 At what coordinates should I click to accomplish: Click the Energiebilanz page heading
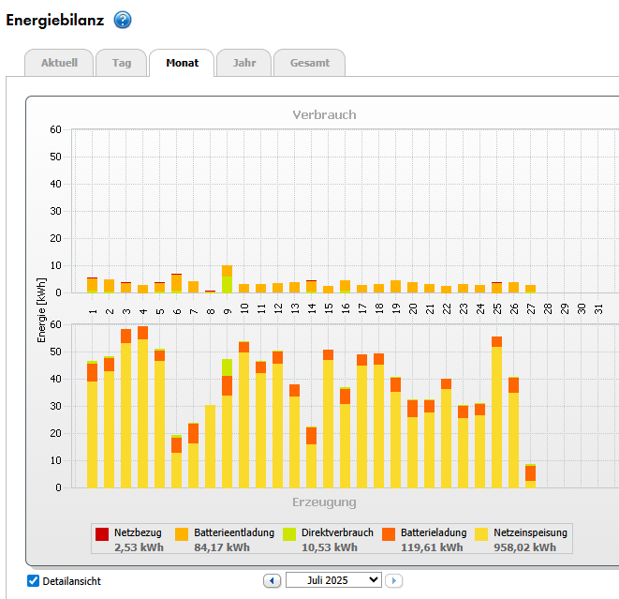(55, 20)
